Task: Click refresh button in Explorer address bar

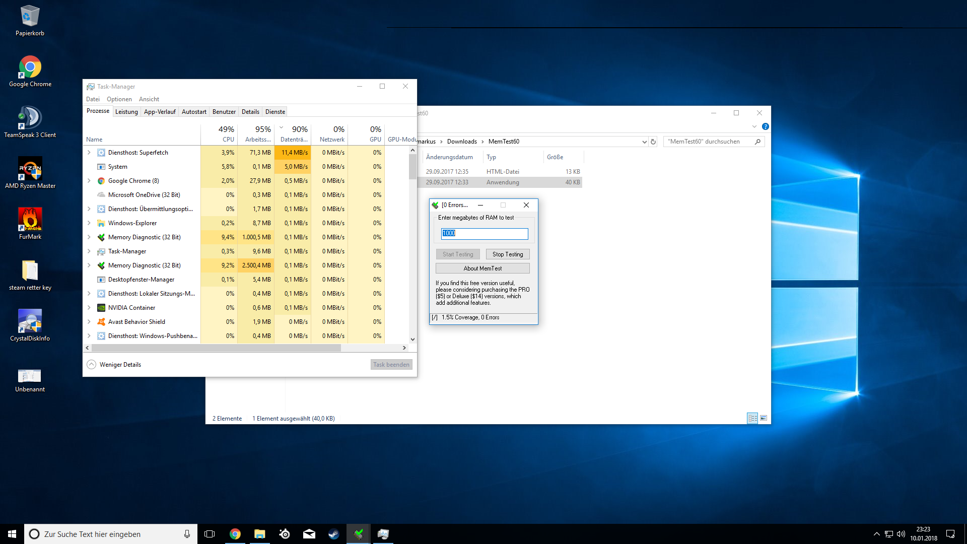Action: [653, 142]
